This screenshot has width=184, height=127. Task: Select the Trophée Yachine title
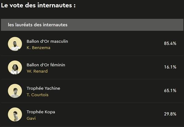[43, 88]
